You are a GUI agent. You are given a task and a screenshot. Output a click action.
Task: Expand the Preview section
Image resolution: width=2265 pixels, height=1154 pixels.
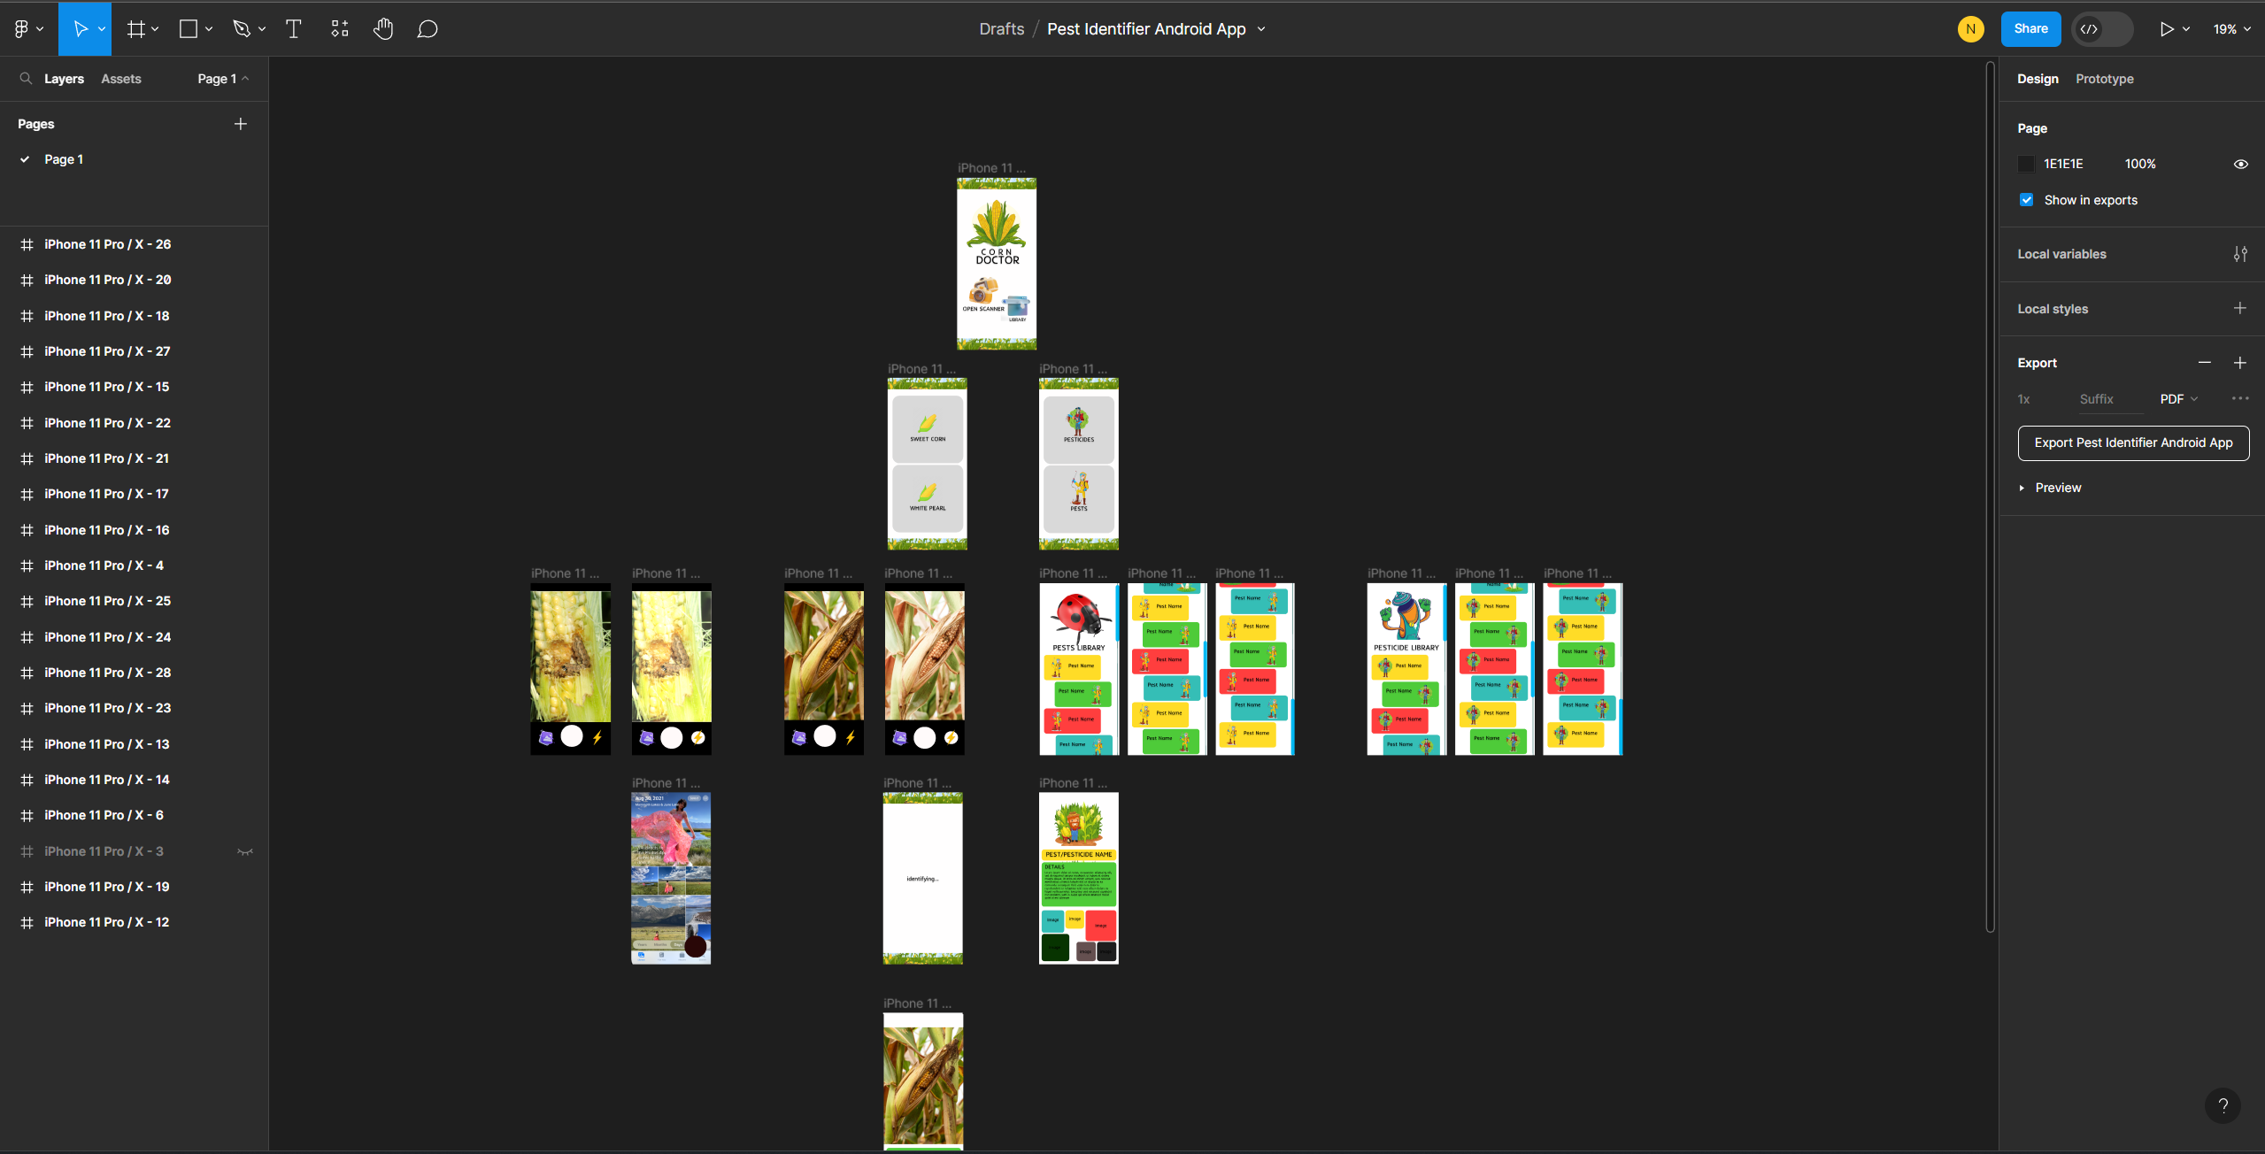pos(2022,488)
